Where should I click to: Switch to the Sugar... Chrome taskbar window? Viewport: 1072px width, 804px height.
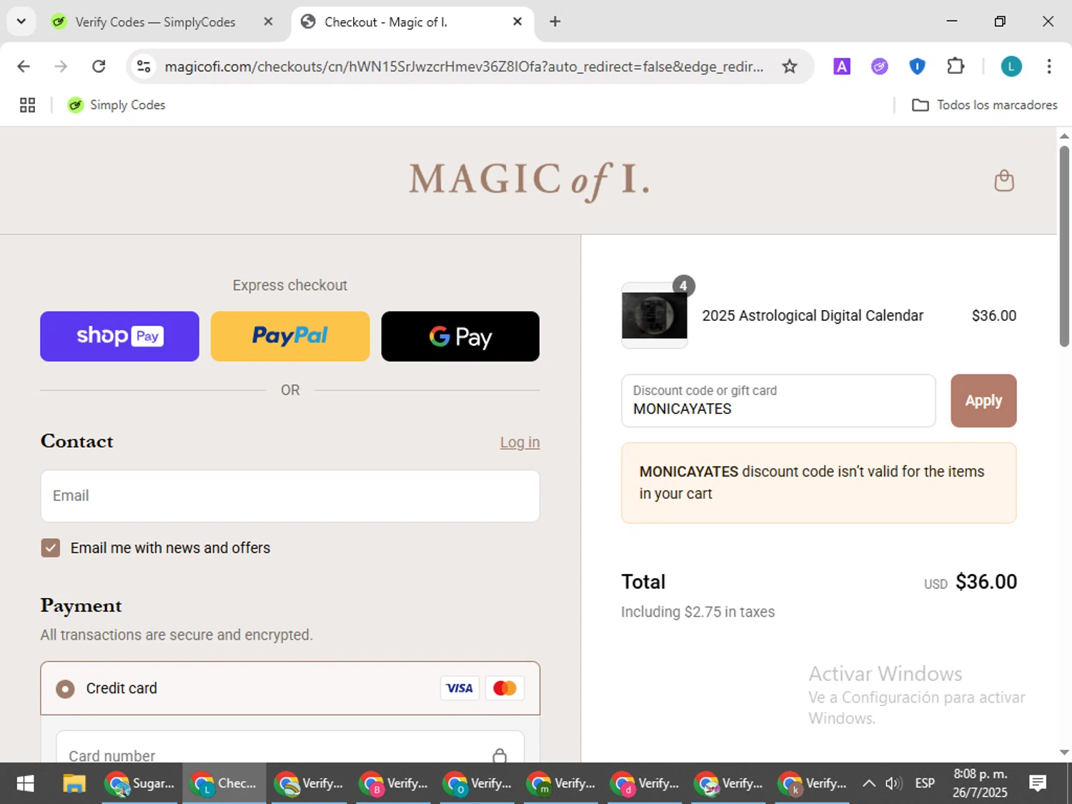click(140, 784)
